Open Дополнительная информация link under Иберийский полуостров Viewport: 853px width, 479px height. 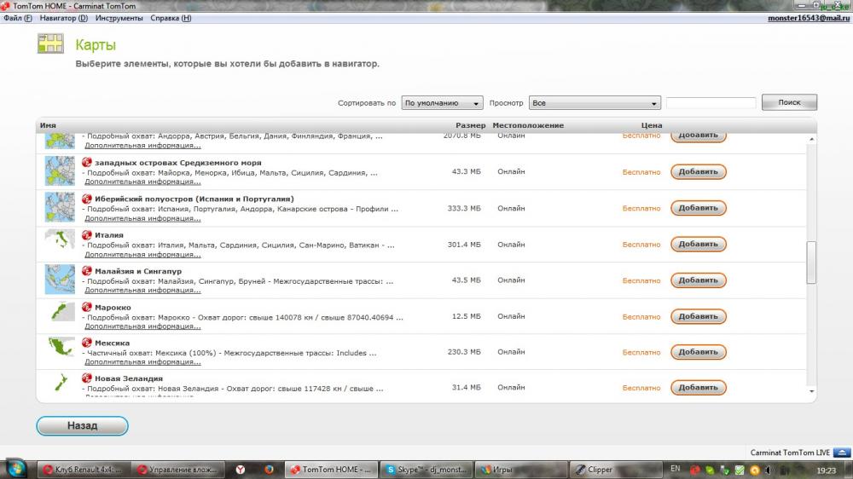142,218
